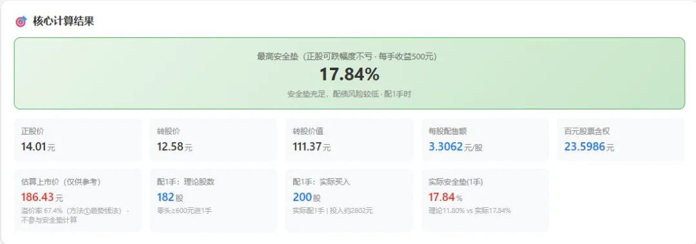Click the 百元股票含权 label

pyautogui.click(x=587, y=131)
